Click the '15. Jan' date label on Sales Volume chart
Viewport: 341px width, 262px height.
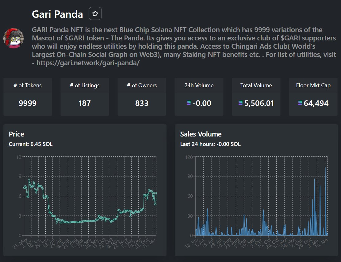[x=321, y=243]
